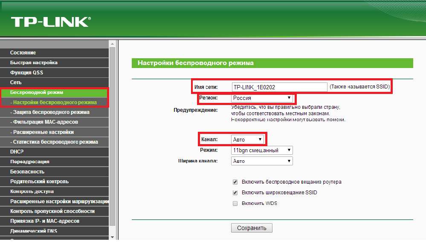Screen dimensions: 426x247
Task: Click the Сохранить button
Action: tap(252, 228)
